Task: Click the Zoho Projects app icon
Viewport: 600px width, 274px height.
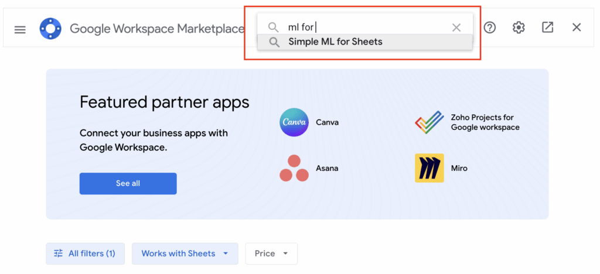Action: click(429, 122)
